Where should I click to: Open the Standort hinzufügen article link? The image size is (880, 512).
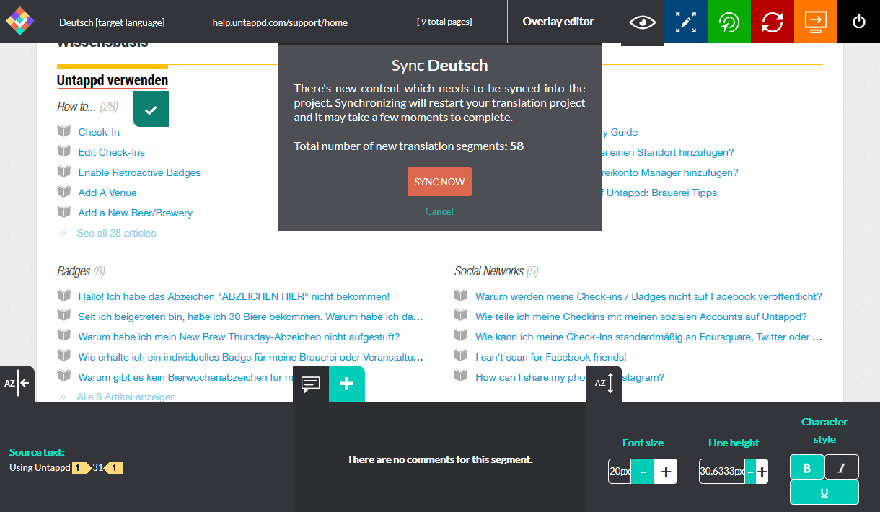click(668, 152)
